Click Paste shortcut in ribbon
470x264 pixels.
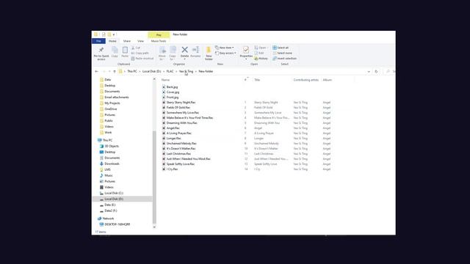point(142,59)
